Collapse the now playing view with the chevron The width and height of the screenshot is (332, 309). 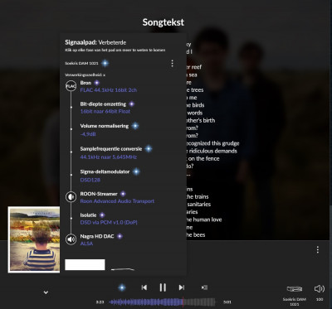coord(46,292)
